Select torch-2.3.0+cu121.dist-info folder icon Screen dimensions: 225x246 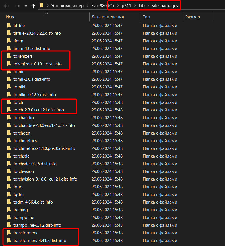point(9,110)
